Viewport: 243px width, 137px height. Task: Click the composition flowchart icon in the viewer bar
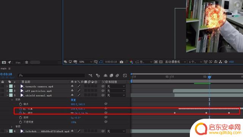coord(220,62)
